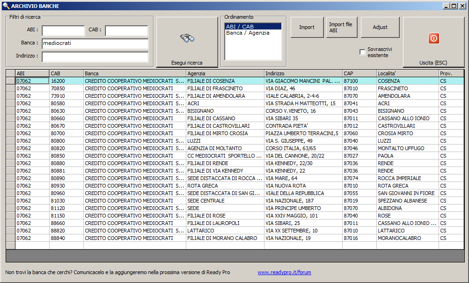The height and width of the screenshot is (283, 469).
Task: Select FILIALE DI AMENDOLARA agency cell
Action: pos(225,96)
